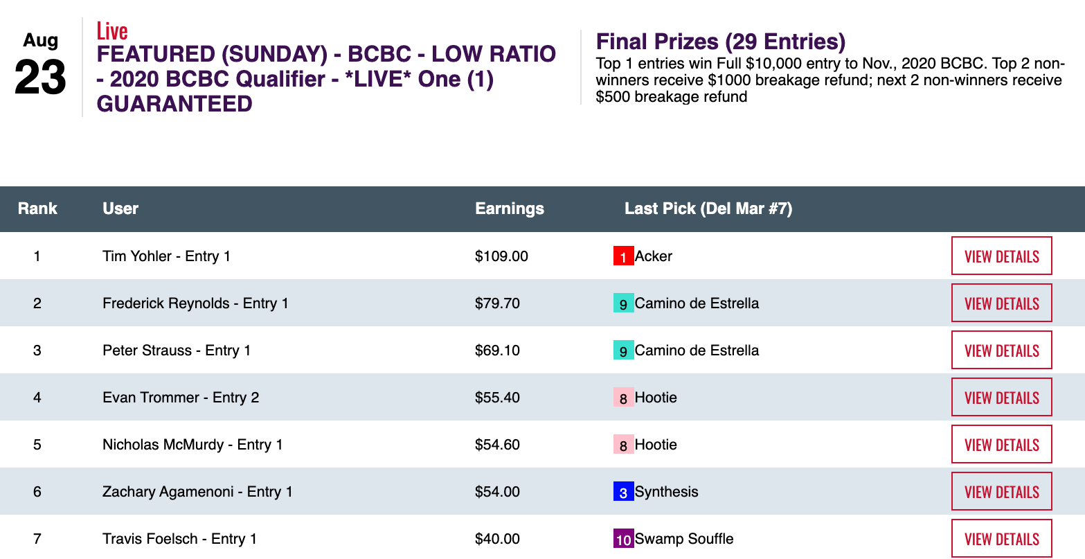Click the Earnings column header
The width and height of the screenshot is (1085, 559).
509,208
